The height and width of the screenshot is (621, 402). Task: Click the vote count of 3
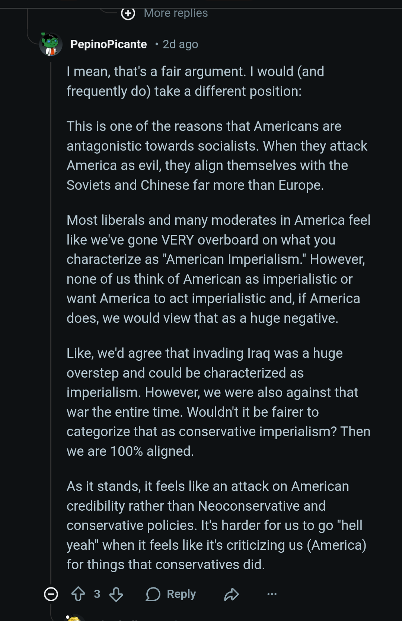(97, 594)
